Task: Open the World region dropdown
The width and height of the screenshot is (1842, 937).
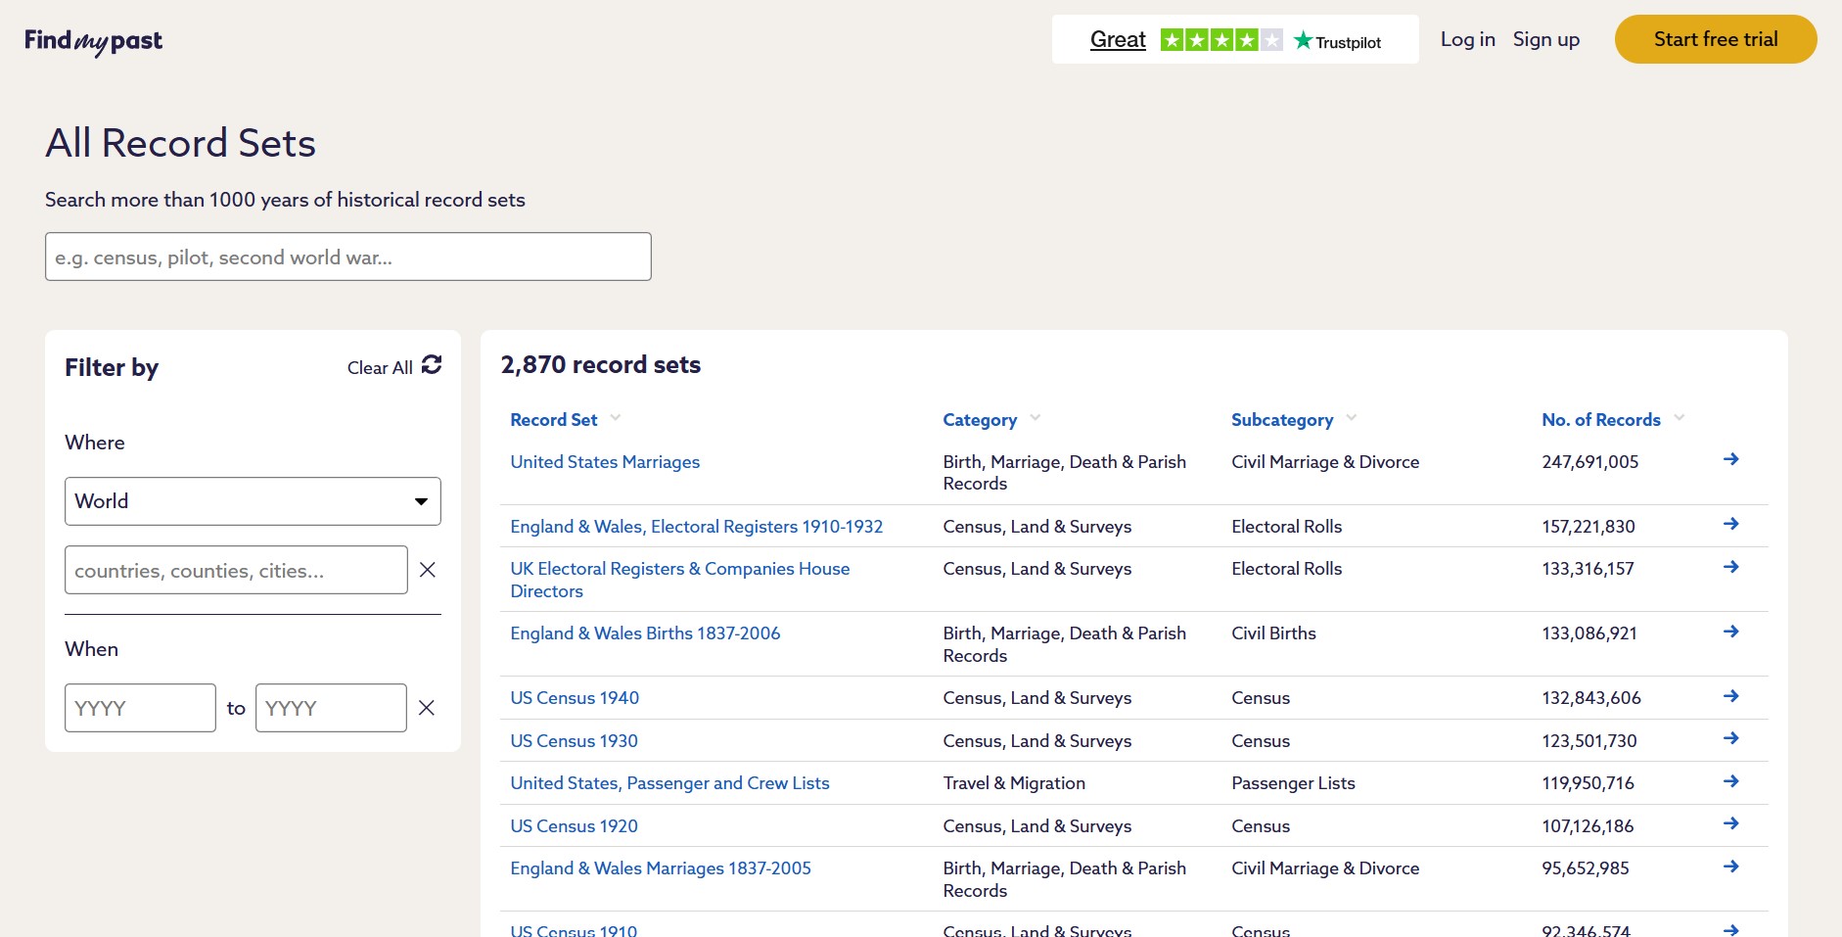Action: coord(253,501)
